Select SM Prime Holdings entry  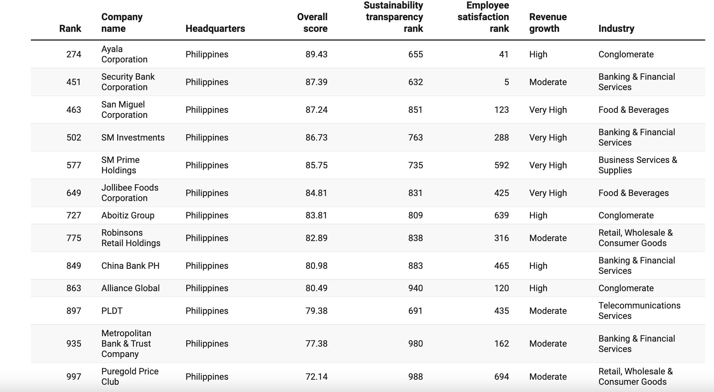(120, 165)
